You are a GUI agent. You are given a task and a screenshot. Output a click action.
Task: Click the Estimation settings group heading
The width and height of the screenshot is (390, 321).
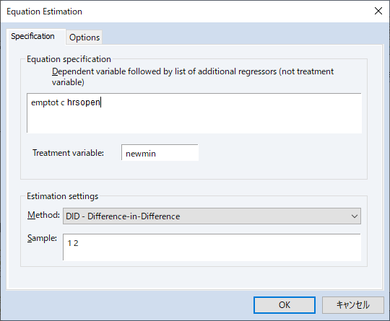coord(63,196)
